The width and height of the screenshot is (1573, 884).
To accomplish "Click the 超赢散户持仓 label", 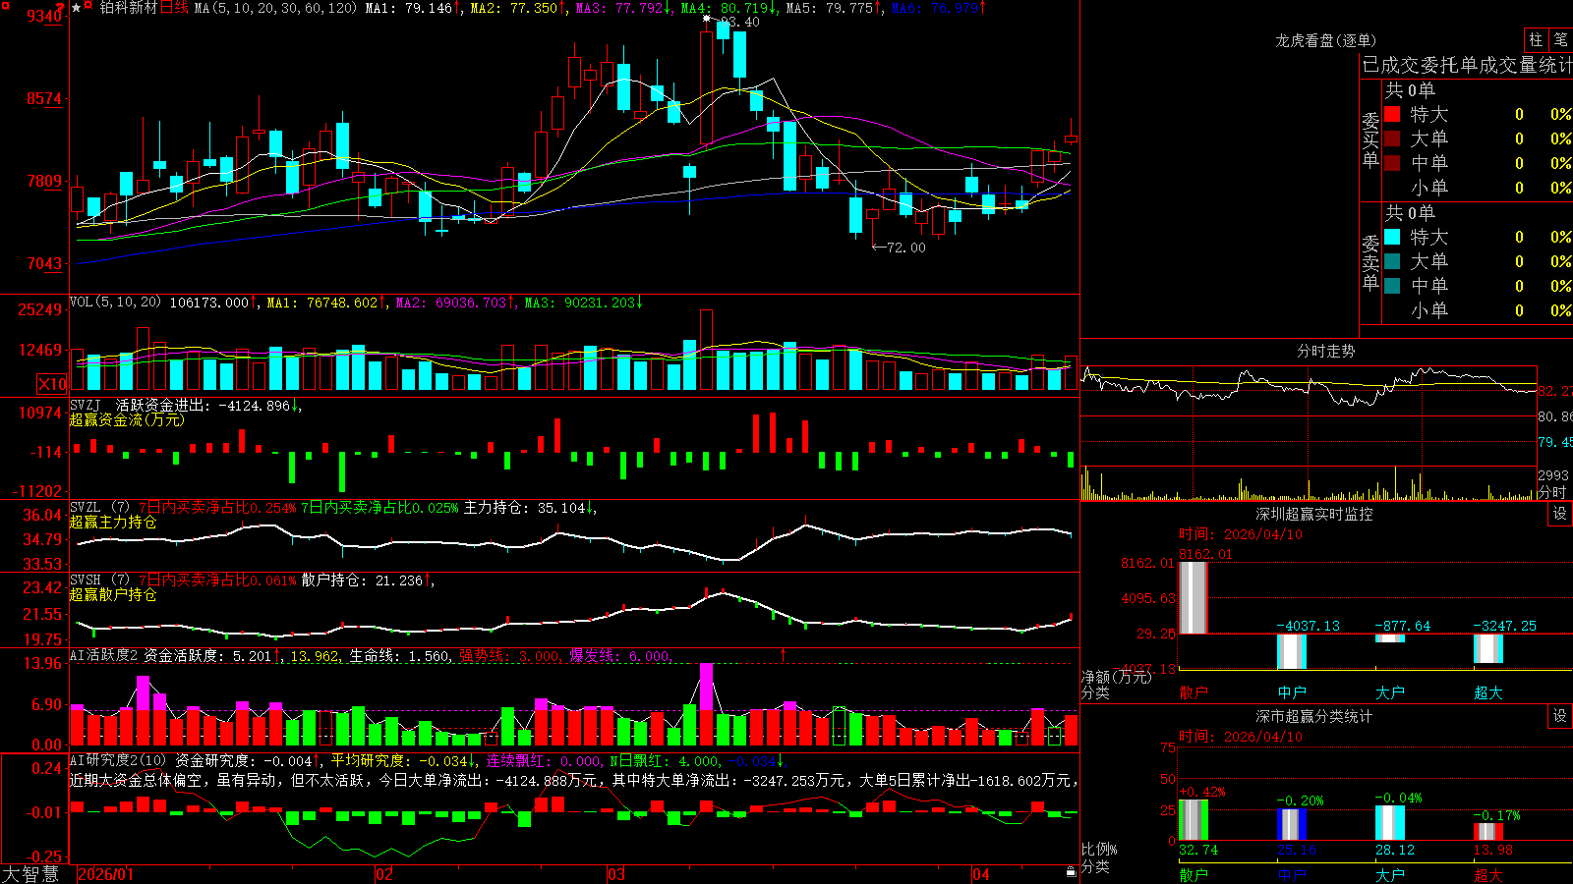I will (x=113, y=595).
